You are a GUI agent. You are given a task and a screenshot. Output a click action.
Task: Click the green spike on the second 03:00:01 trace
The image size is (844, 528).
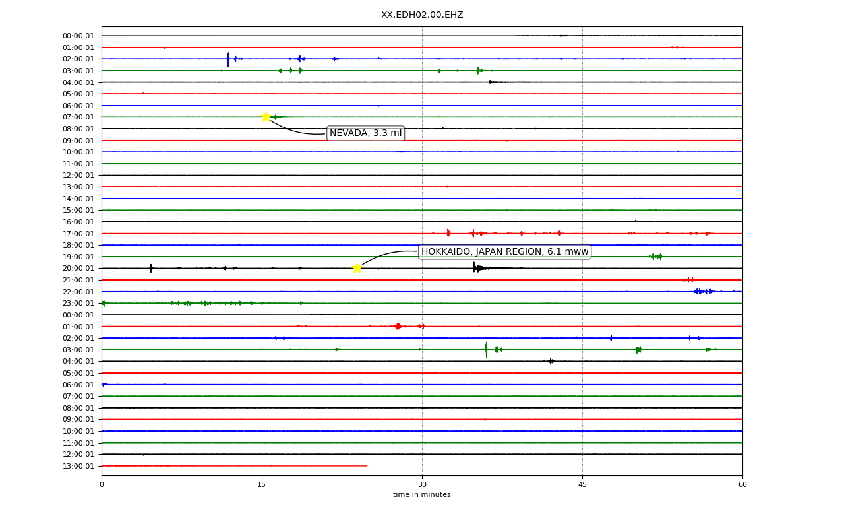click(x=487, y=350)
